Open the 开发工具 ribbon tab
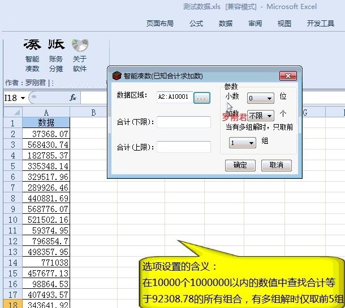This screenshot has height=308, width=345. [x=321, y=23]
